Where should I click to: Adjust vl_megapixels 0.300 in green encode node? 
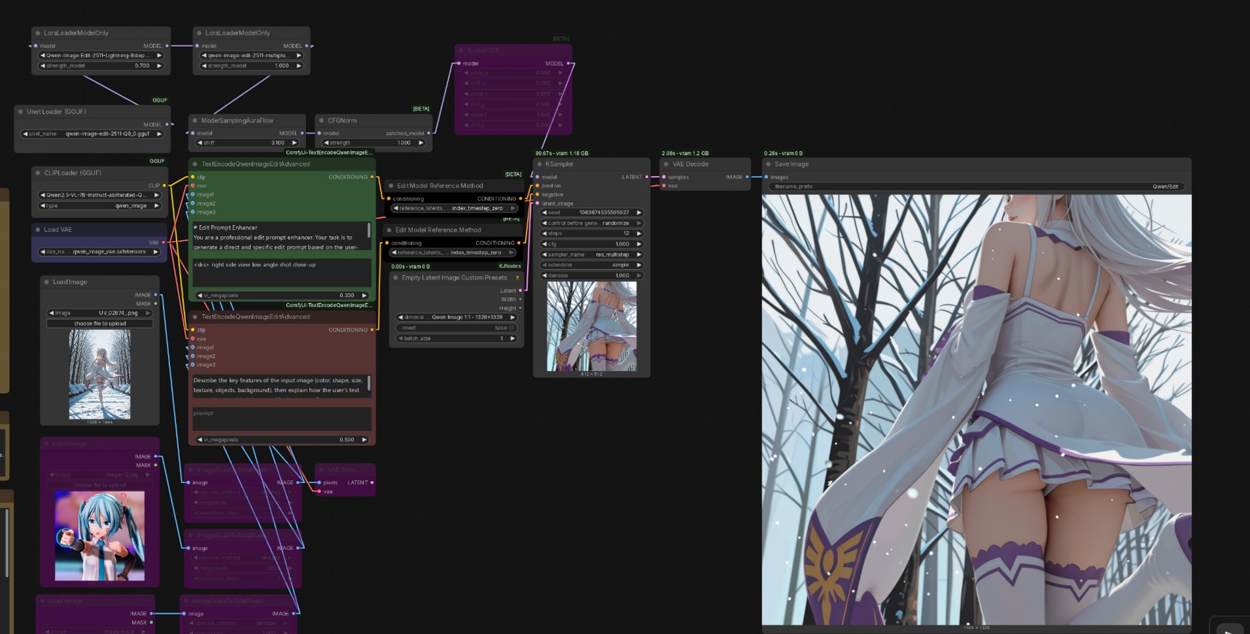point(282,295)
